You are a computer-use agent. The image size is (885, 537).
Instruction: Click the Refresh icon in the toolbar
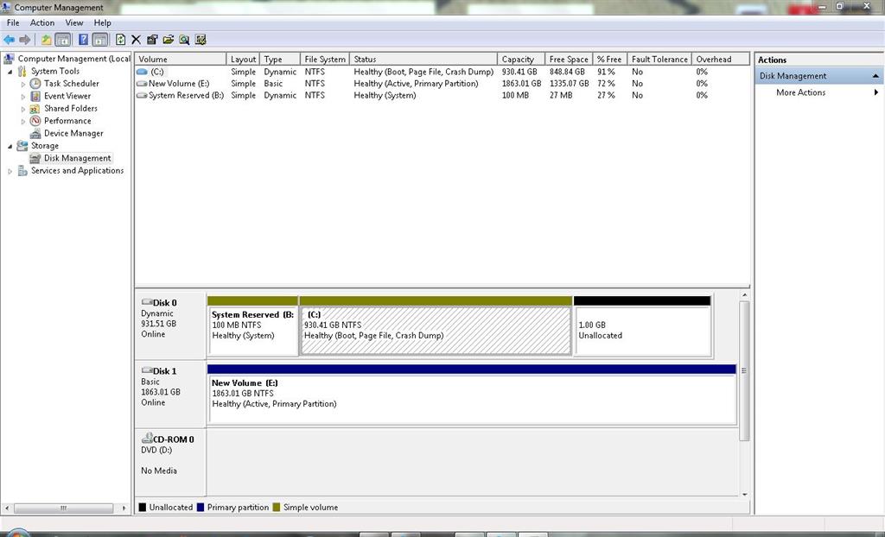(x=120, y=39)
